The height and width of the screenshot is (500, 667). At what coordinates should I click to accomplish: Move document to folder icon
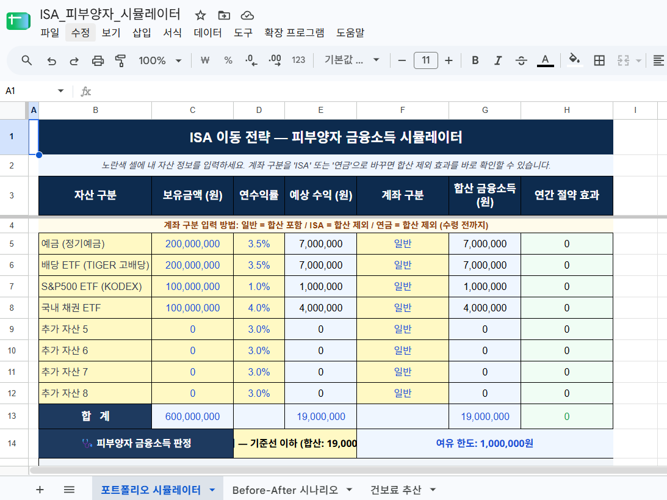point(224,16)
